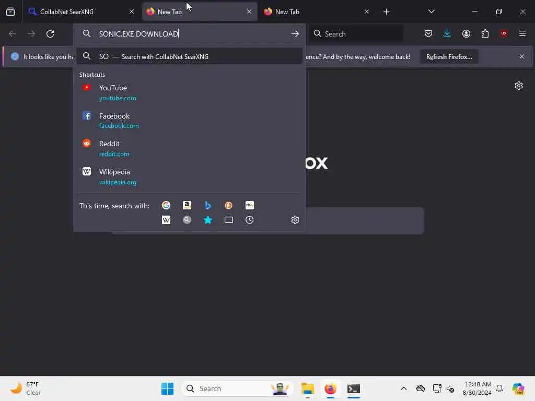Open a new tab with plus button
This screenshot has height=401, width=535.
(x=386, y=11)
